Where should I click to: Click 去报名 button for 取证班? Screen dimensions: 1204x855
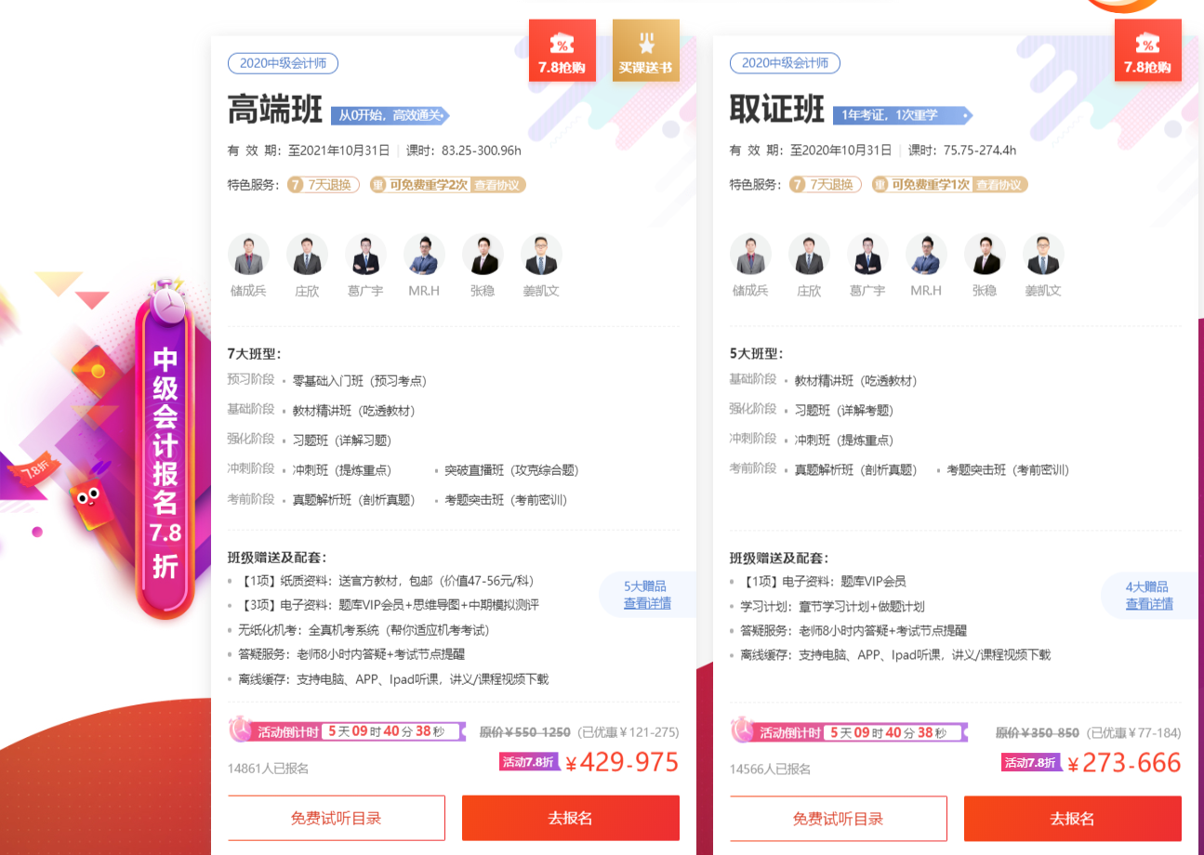click(x=1073, y=818)
